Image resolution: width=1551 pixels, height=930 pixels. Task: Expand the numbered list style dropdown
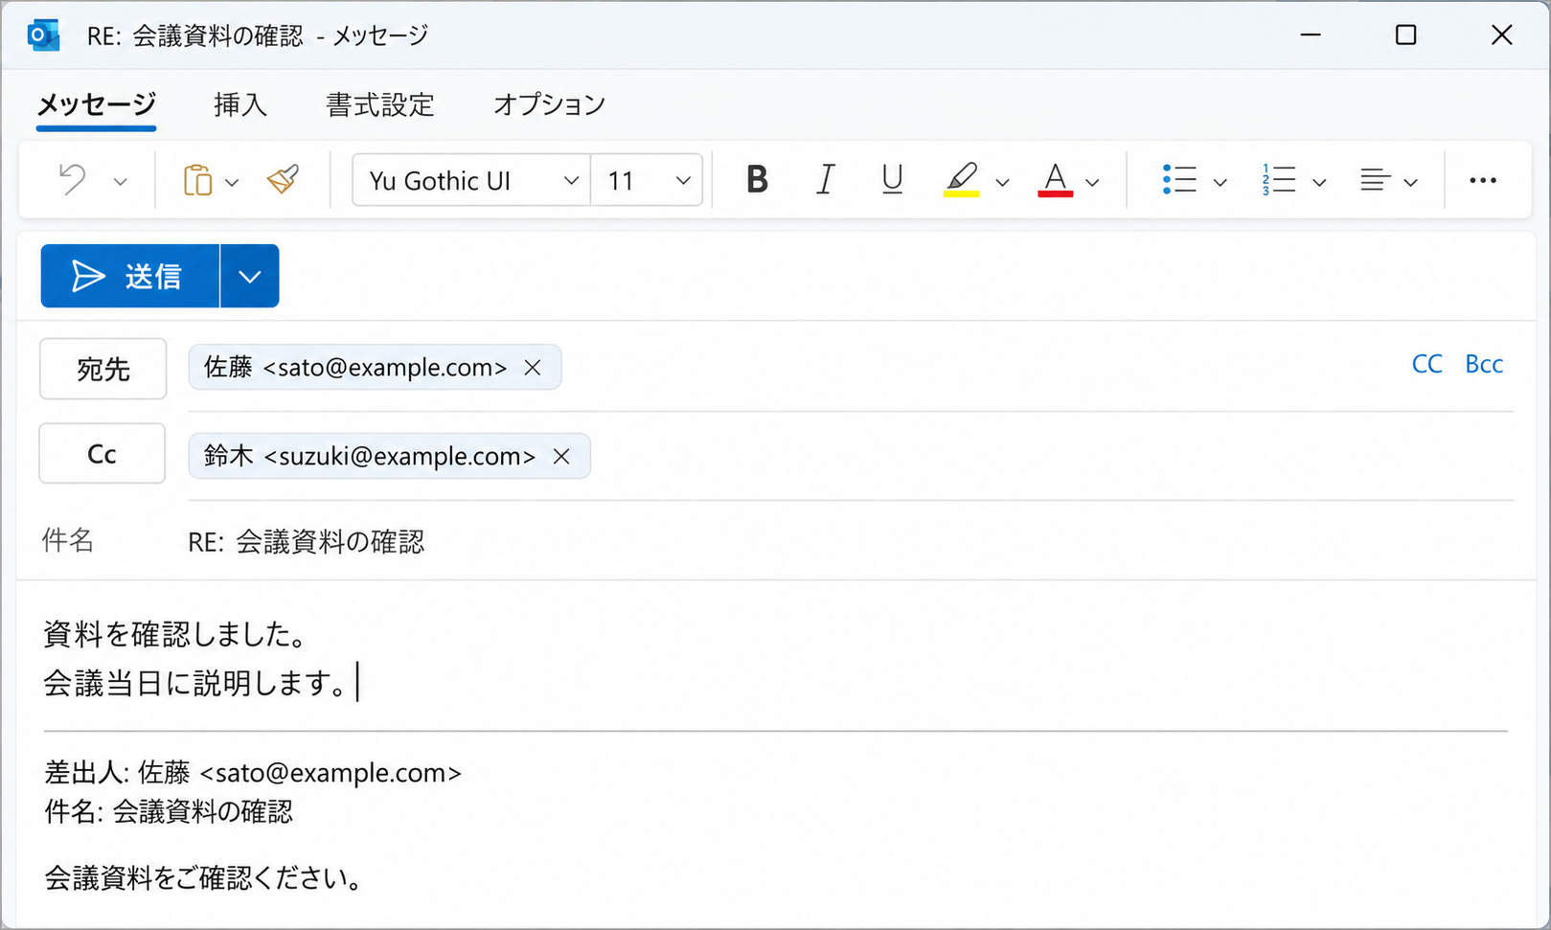point(1319,181)
